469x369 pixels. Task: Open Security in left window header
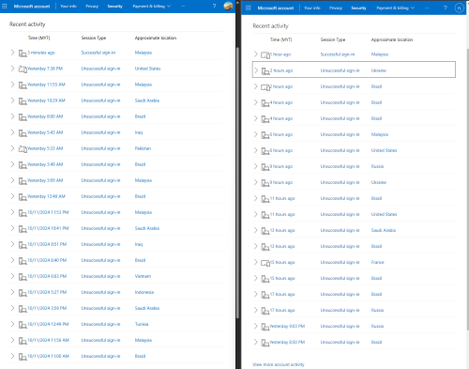[114, 7]
